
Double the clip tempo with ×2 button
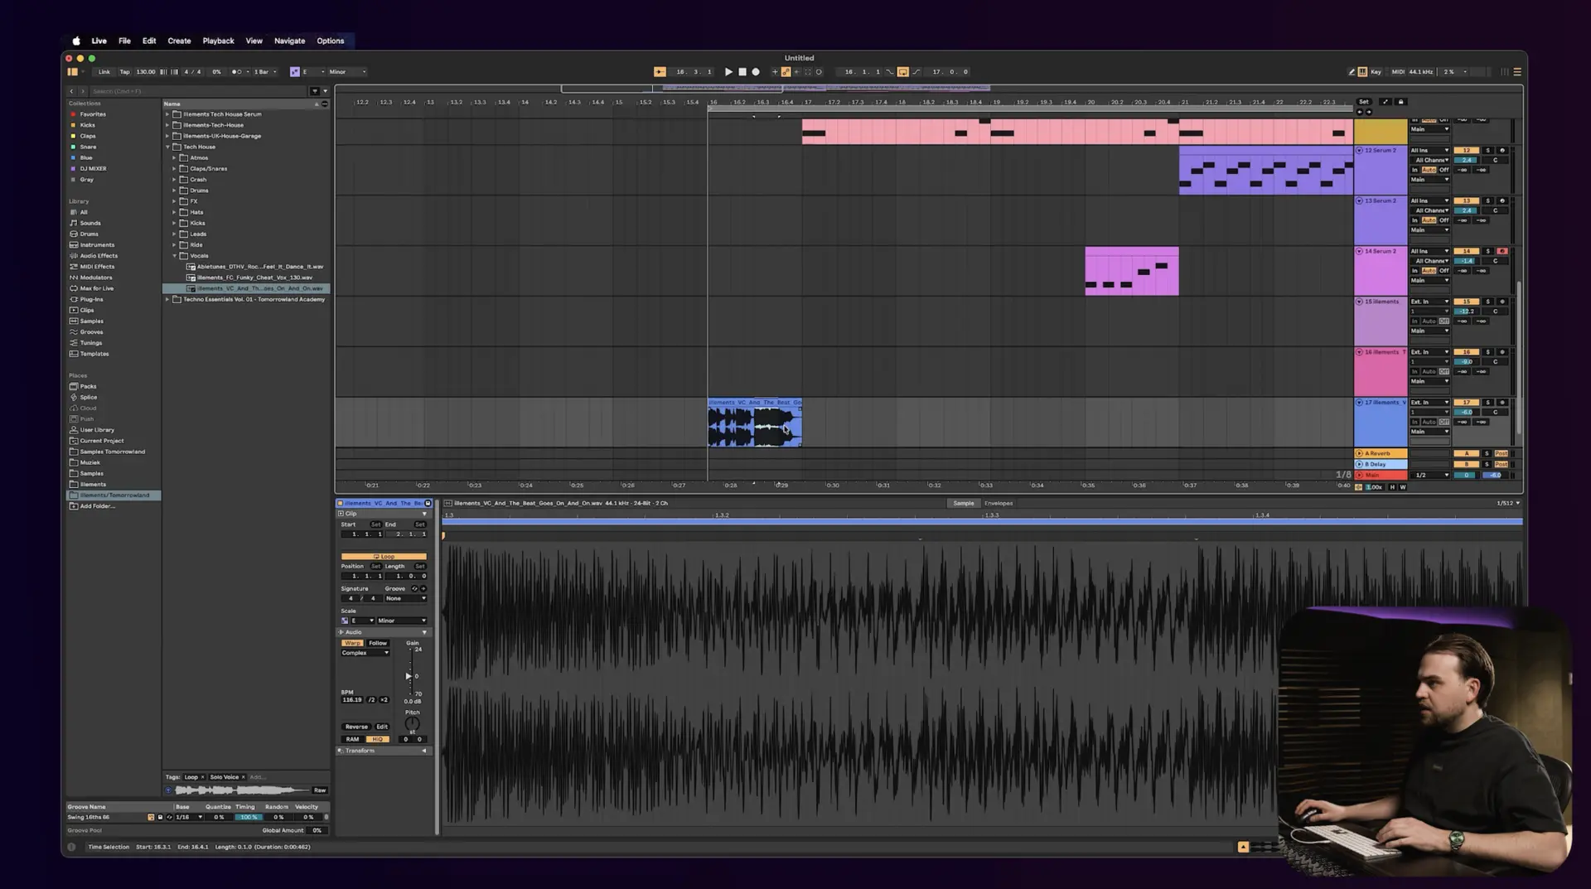384,700
